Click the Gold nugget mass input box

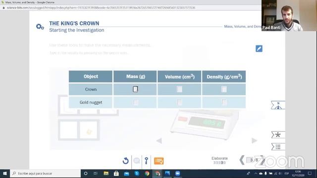136,102
